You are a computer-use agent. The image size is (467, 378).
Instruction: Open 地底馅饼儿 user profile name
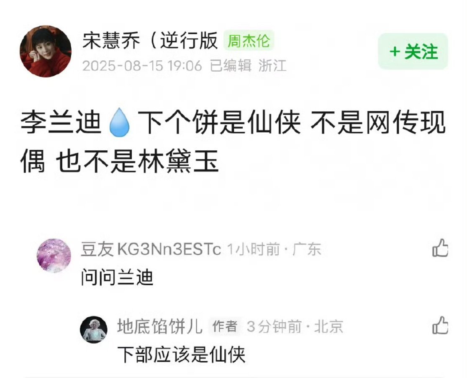click(160, 326)
